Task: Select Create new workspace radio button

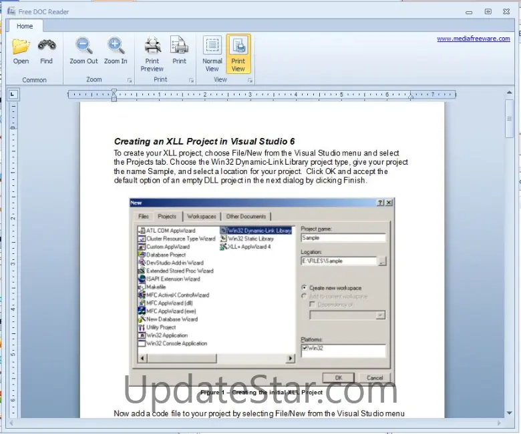Action: (304, 288)
